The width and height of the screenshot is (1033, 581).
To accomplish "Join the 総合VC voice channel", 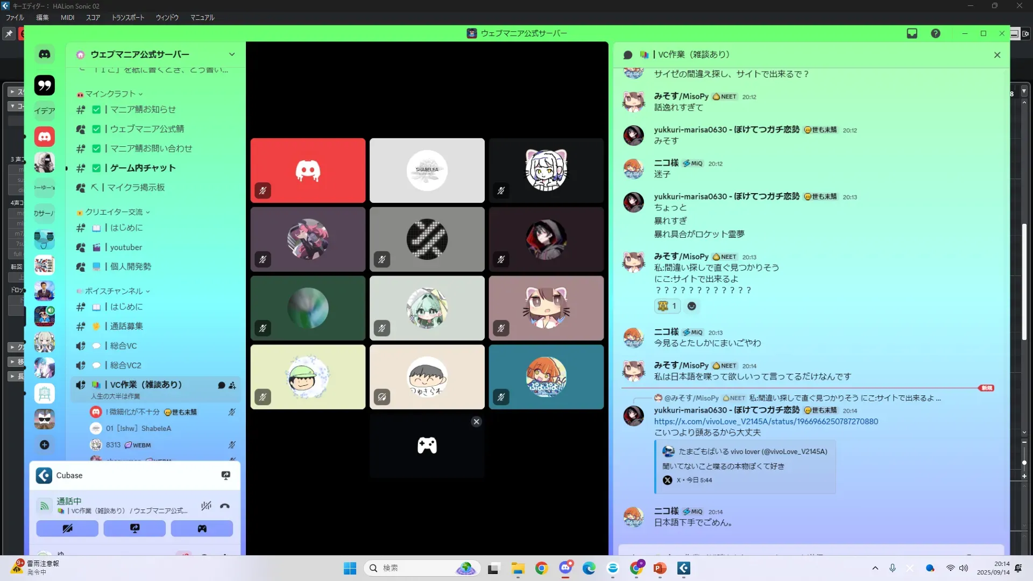I will pyautogui.click(x=124, y=346).
